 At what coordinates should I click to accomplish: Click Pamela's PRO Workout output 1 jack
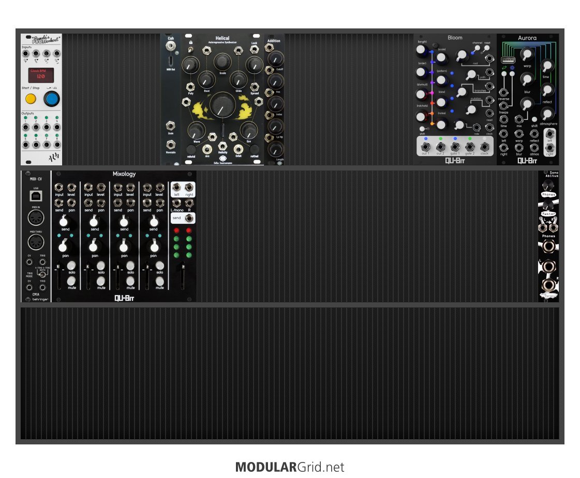pyautogui.click(x=25, y=128)
